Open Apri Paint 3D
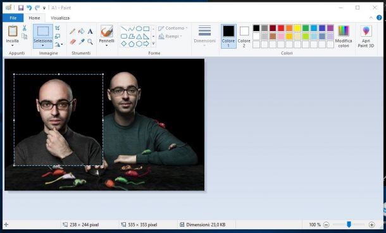Viewport: 386px width, 233px height. click(366, 37)
